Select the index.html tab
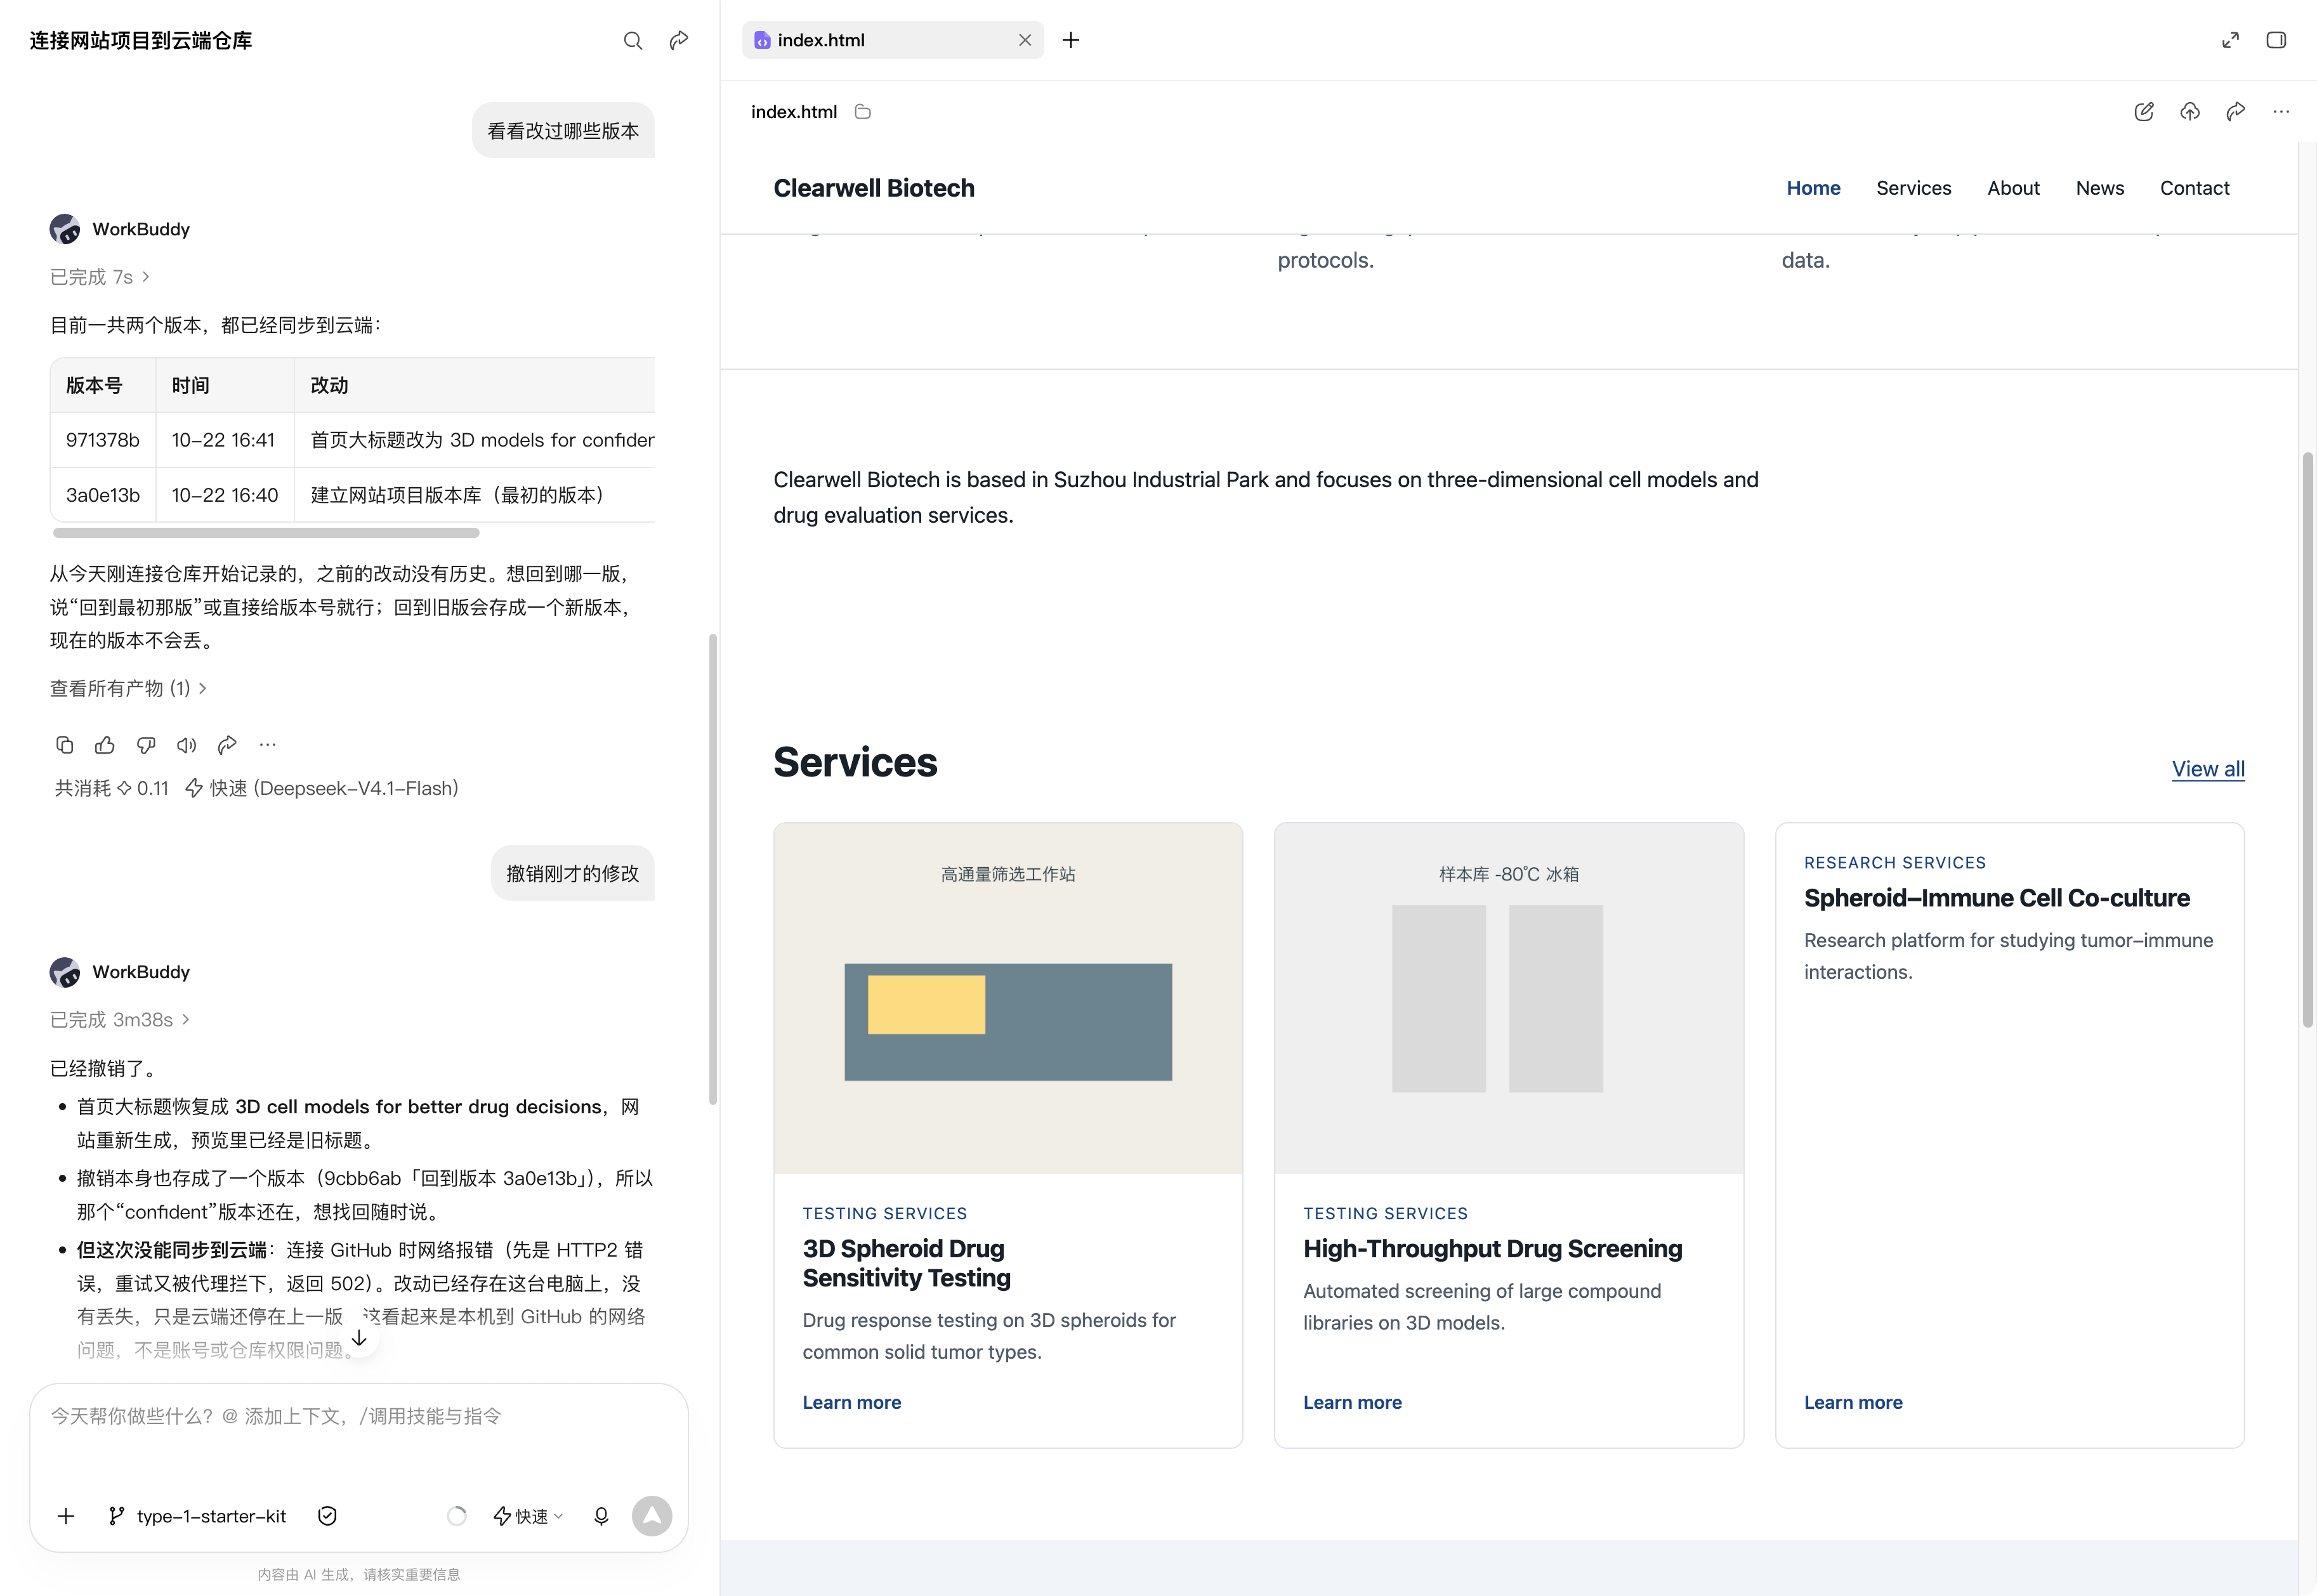Screen dimensions: 2317x1596 (x=893, y=40)
